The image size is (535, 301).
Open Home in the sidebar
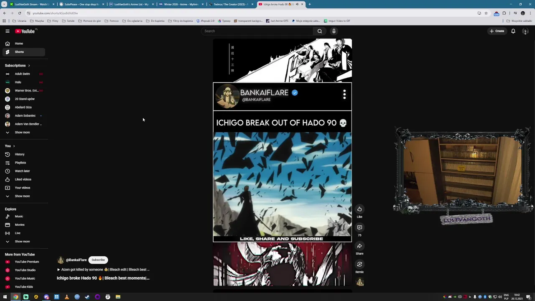pos(23,43)
